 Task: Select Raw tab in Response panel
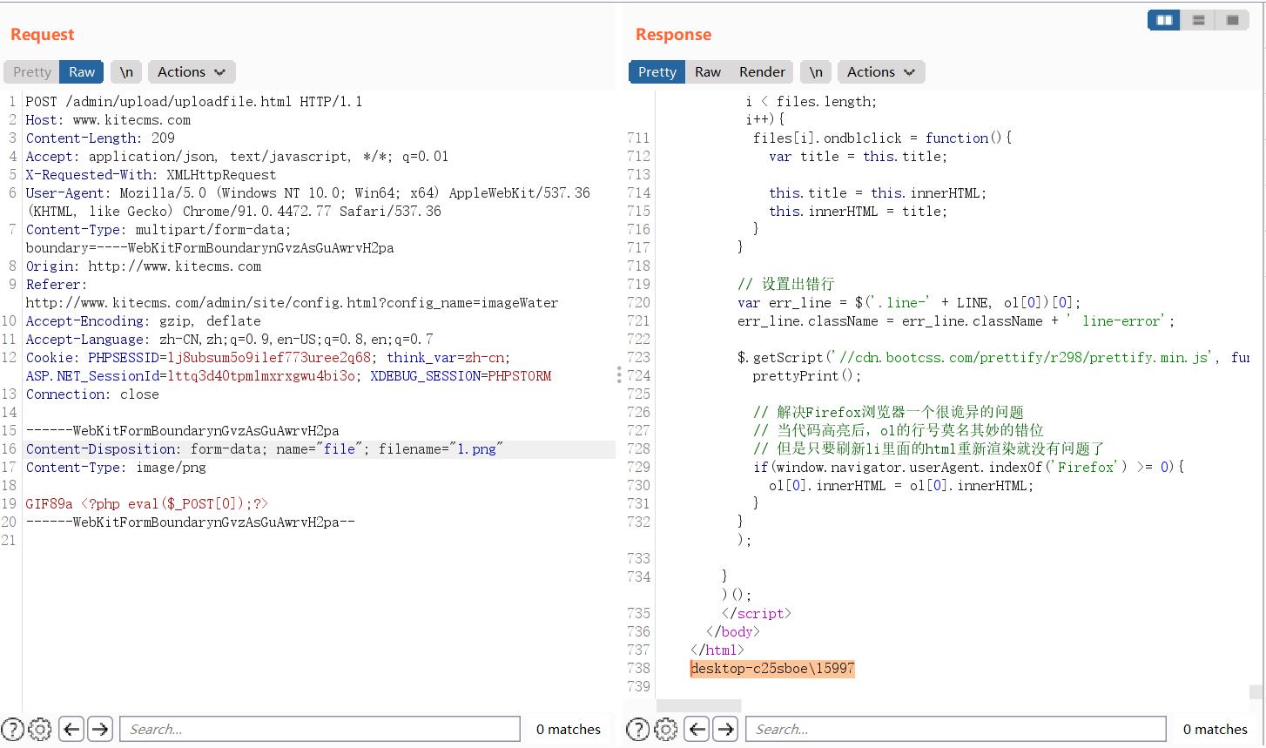[x=708, y=71]
